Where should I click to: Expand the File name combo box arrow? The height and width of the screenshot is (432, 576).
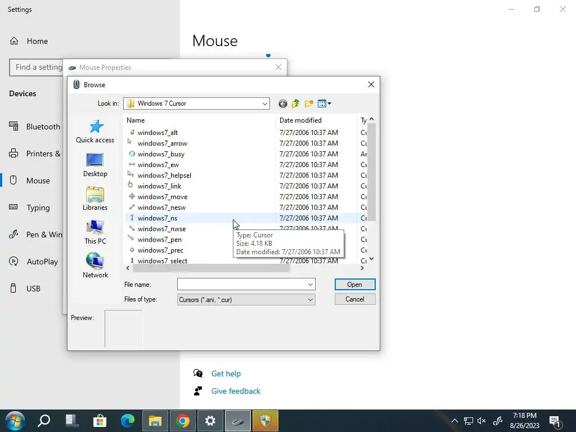point(310,284)
